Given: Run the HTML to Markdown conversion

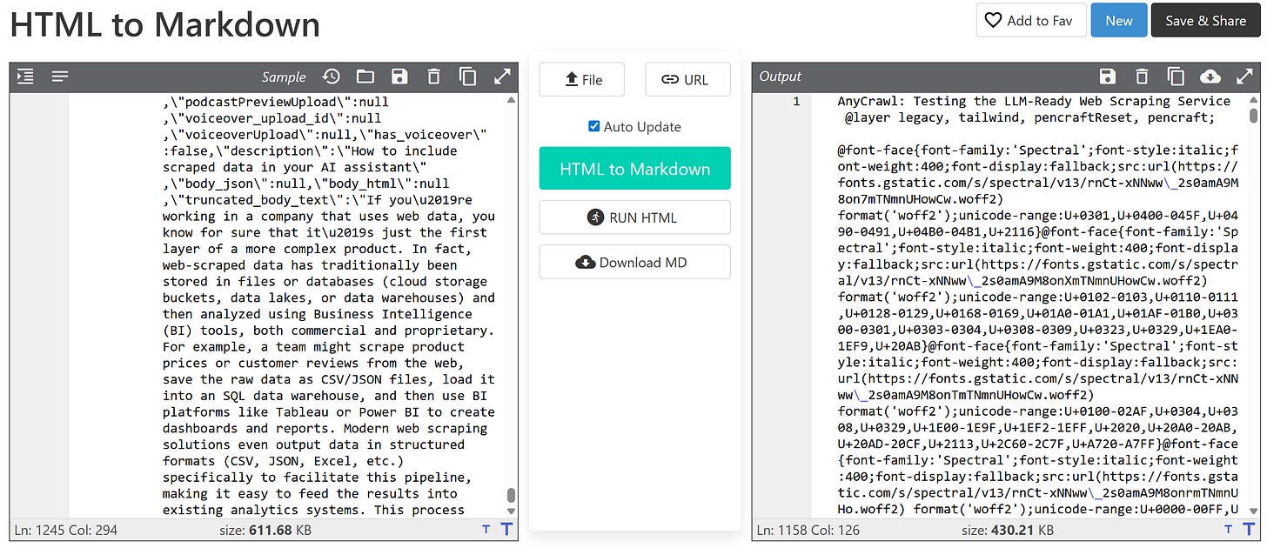Looking at the screenshot, I should pyautogui.click(x=634, y=169).
